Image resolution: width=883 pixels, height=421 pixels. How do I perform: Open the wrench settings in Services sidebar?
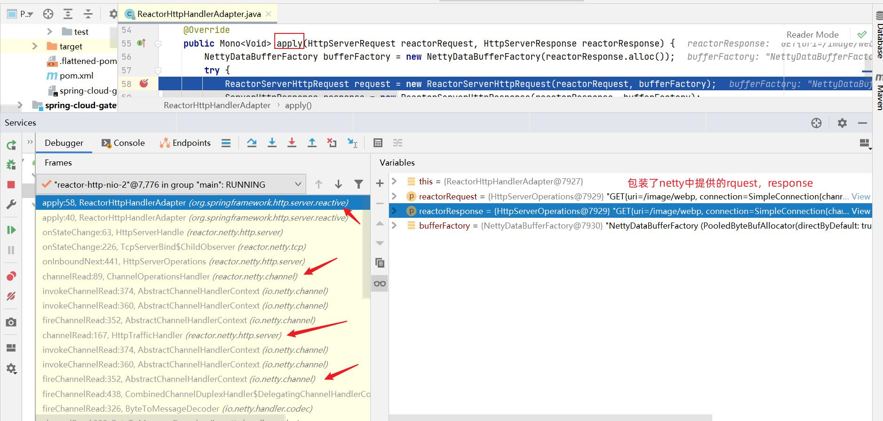click(x=11, y=205)
